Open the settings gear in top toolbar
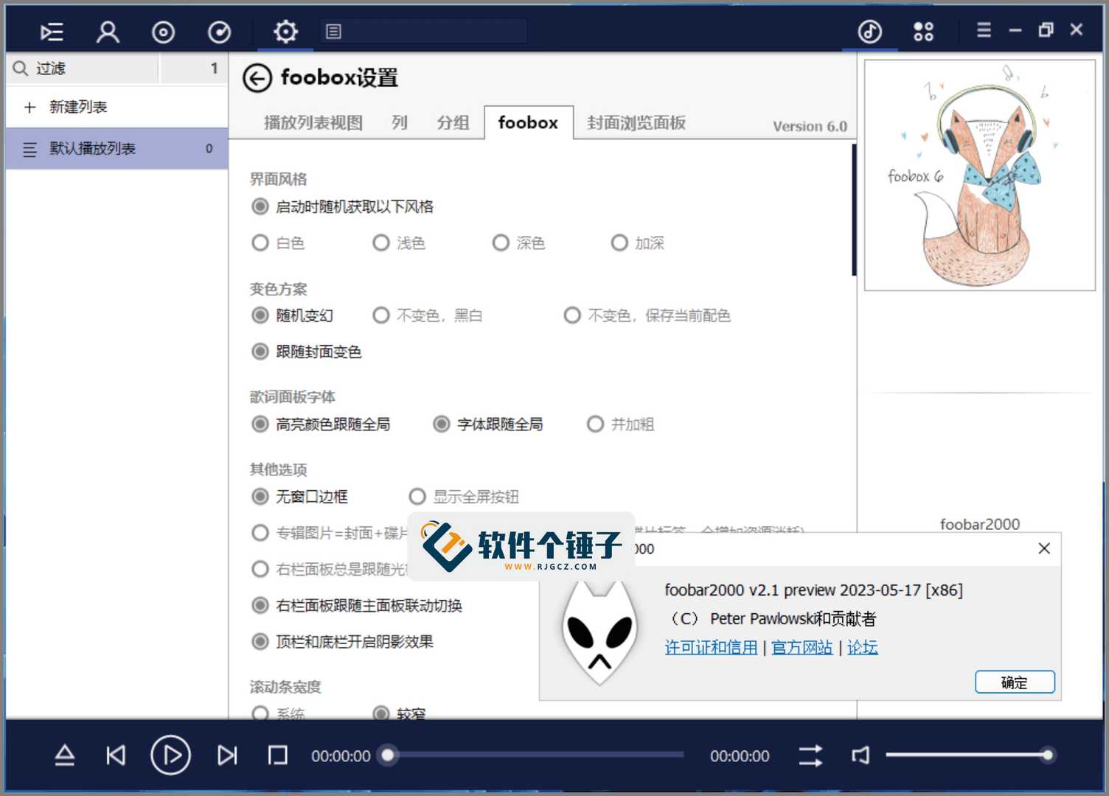 (x=285, y=32)
